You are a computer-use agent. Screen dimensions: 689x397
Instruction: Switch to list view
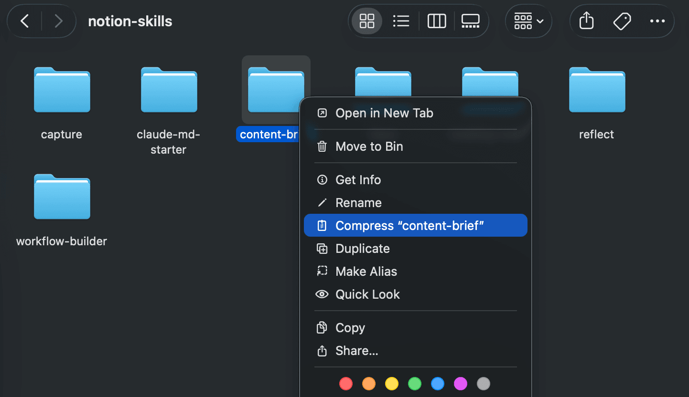(401, 21)
